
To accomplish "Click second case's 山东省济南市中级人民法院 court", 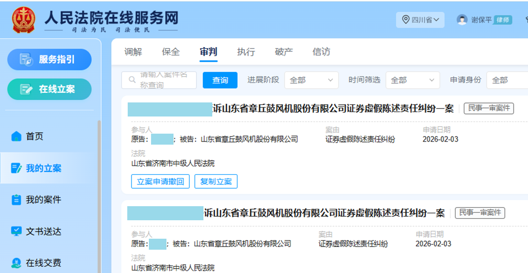I will pyautogui.click(x=173, y=268).
